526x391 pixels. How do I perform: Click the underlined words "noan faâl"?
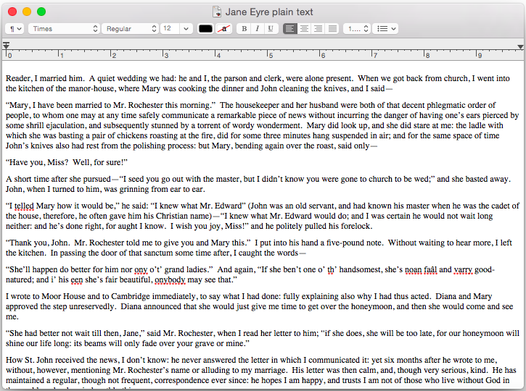(x=421, y=270)
